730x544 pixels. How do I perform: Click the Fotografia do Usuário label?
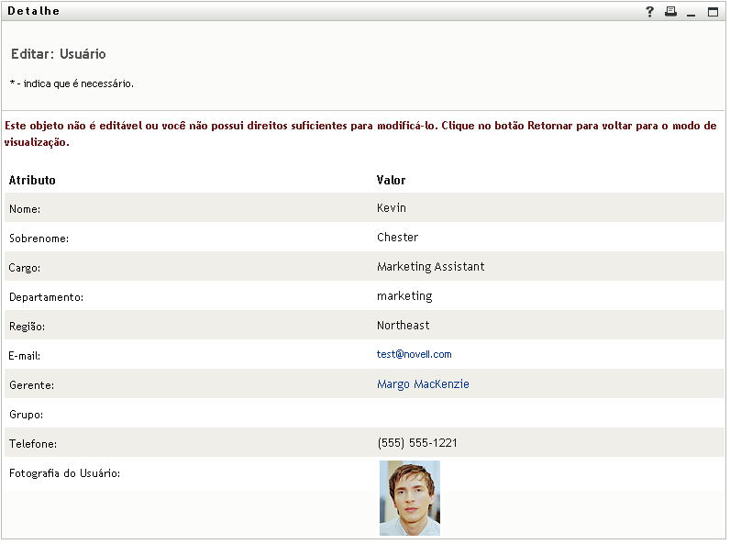coord(65,473)
